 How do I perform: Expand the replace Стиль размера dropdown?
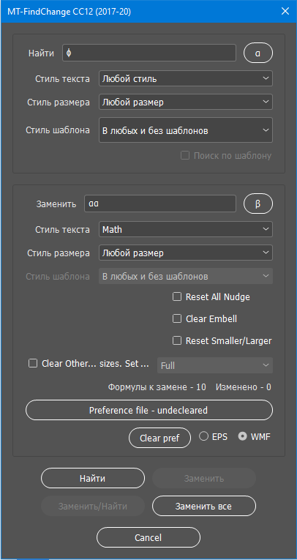[x=186, y=253]
